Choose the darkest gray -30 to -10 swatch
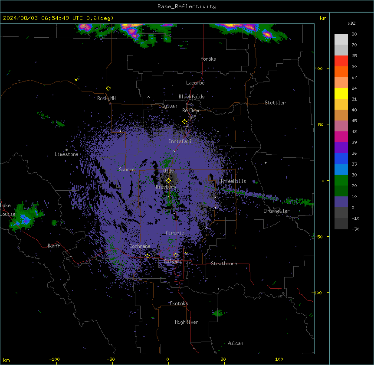Image resolution: width=374 pixels, height=365 pixels. pos(341,224)
